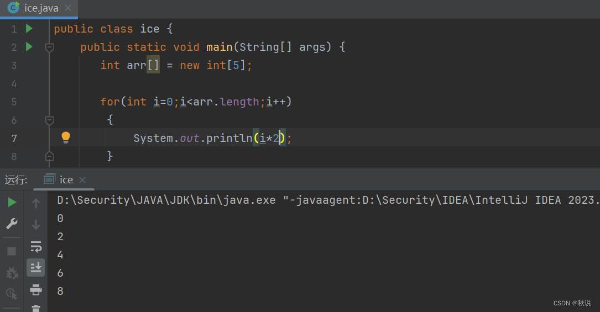
Task: Clear console with trash icon
Action: pos(36,308)
